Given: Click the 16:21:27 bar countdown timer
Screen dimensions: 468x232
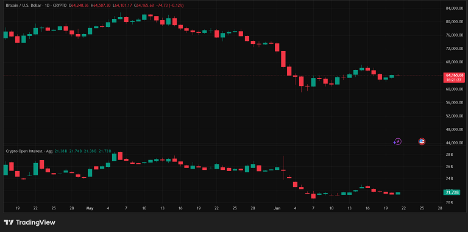Looking at the screenshot, I should point(455,80).
